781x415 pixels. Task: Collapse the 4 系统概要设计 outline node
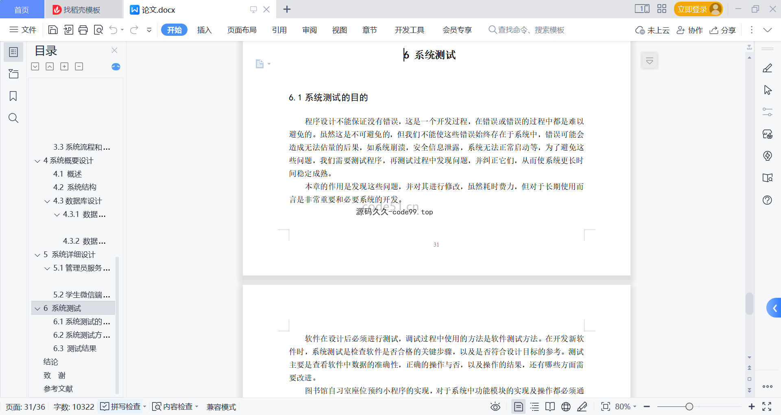coord(37,161)
